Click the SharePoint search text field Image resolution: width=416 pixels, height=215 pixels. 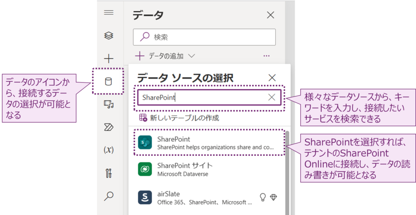coord(209,97)
